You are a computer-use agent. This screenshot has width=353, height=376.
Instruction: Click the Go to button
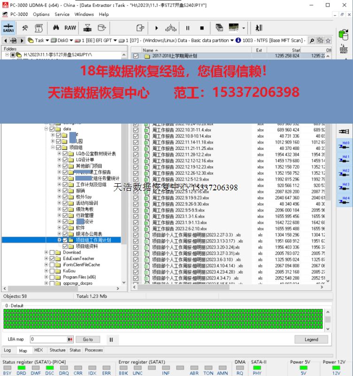[x=88, y=339]
